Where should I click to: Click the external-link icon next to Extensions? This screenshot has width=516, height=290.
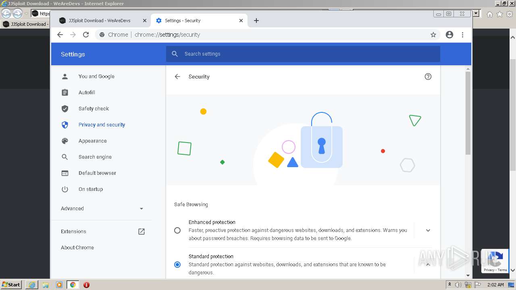(141, 232)
